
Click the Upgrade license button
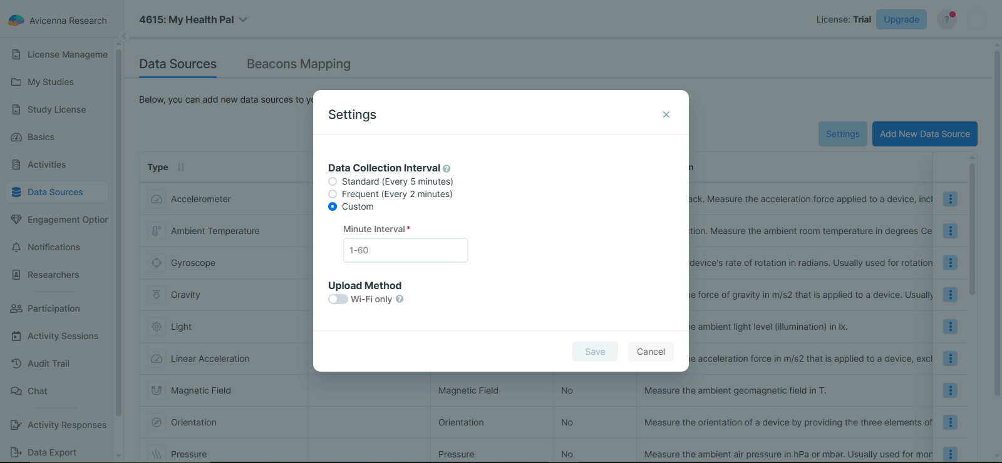[x=901, y=19]
